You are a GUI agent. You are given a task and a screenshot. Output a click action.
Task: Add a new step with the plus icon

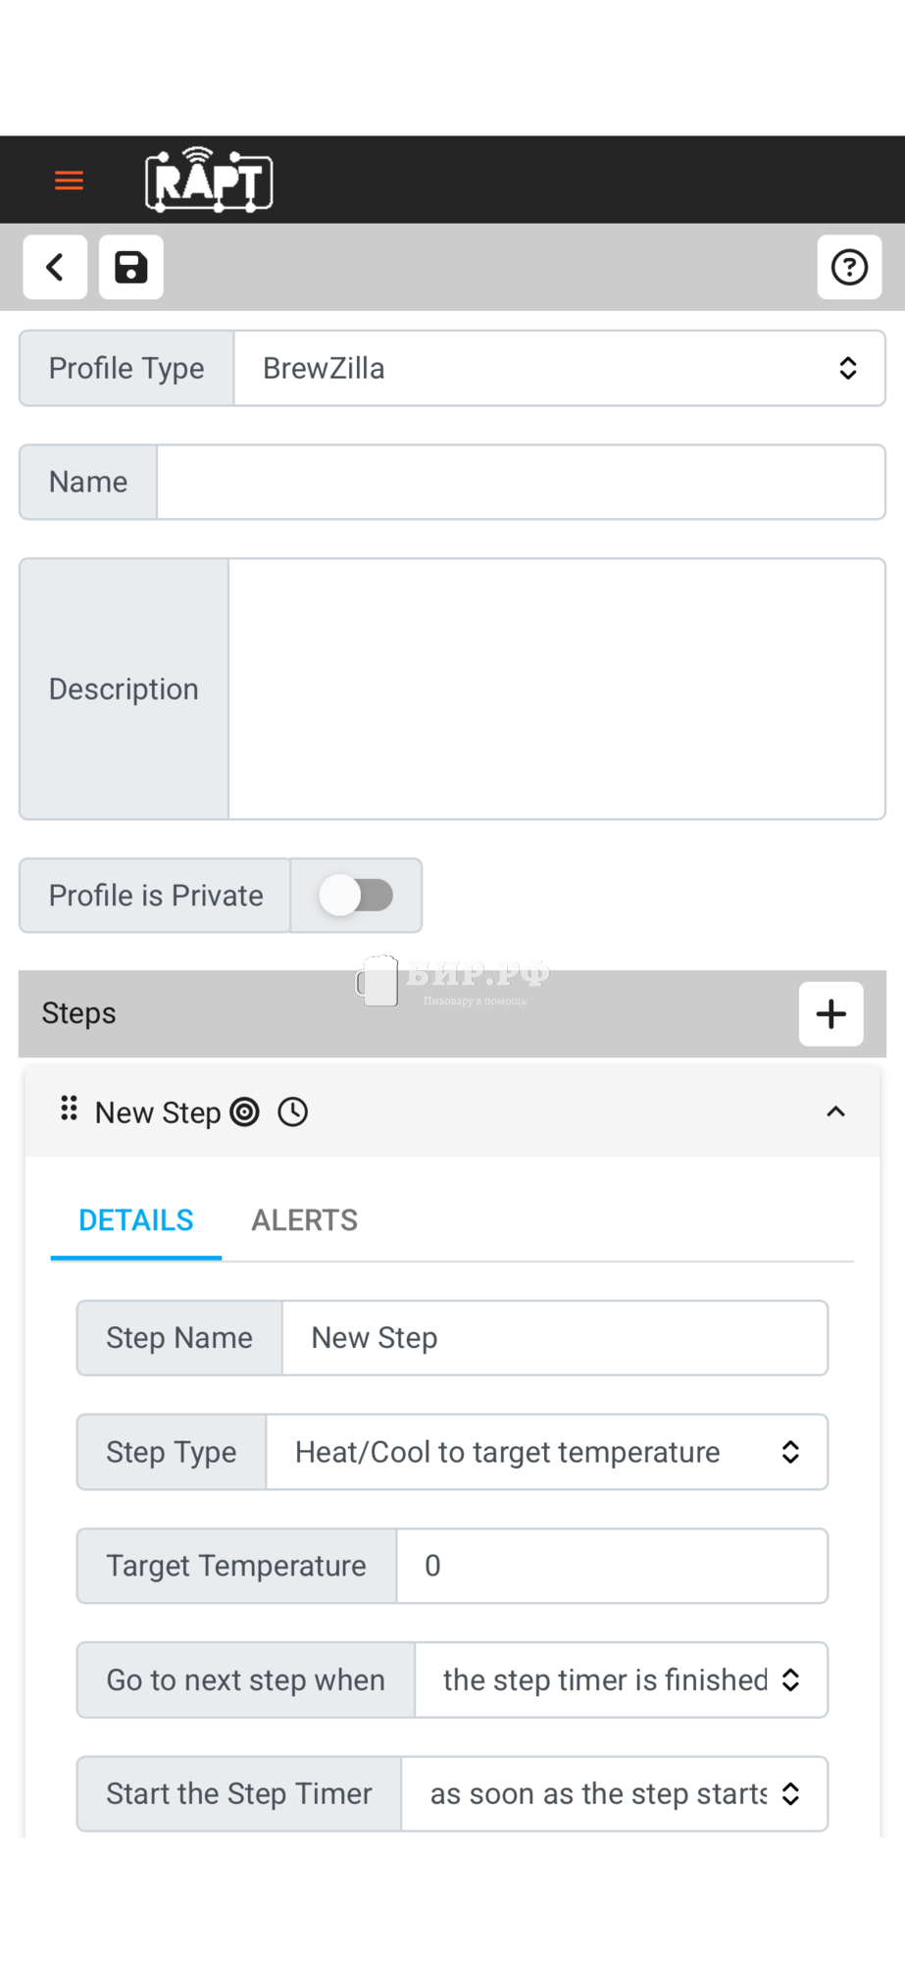tap(830, 1013)
